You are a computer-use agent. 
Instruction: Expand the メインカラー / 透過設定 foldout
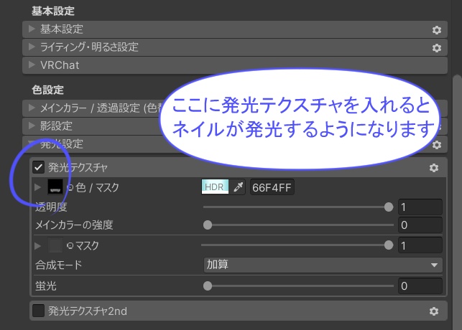point(32,108)
